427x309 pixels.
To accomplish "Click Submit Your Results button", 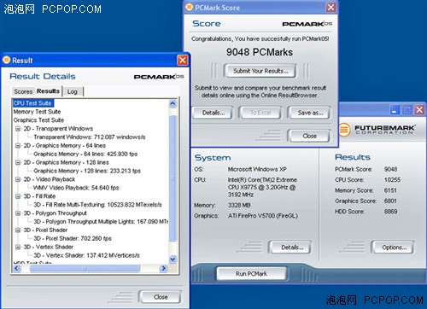I will point(260,71).
